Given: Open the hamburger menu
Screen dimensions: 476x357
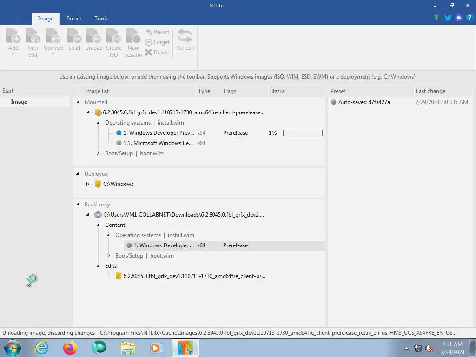Looking at the screenshot, I should pyautogui.click(x=14, y=19).
